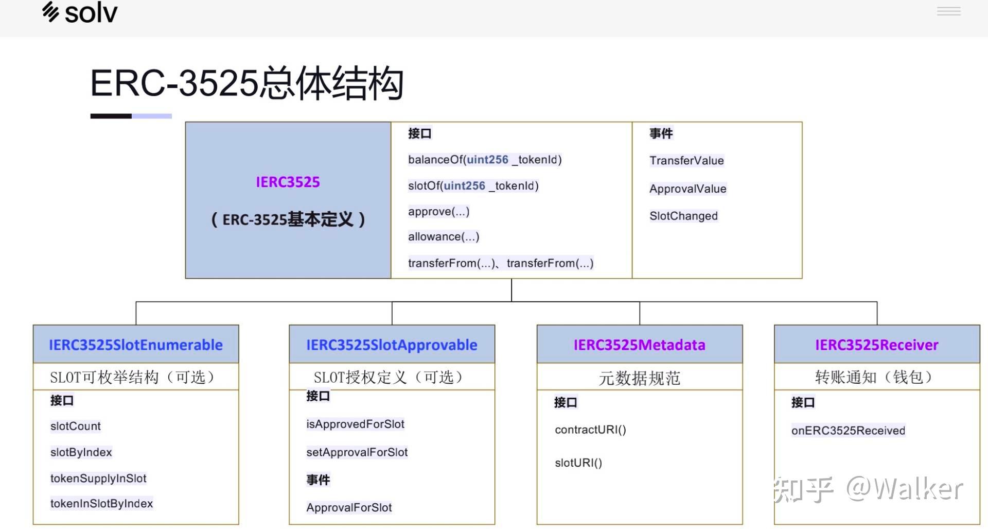Select isApprovedForSlot entry
Screen dimensions: 988x529
pos(355,424)
